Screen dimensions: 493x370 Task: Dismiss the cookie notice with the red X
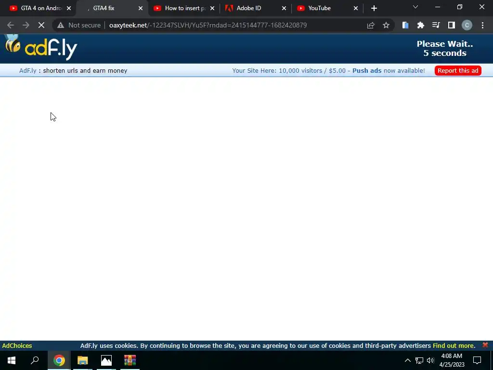click(485, 345)
